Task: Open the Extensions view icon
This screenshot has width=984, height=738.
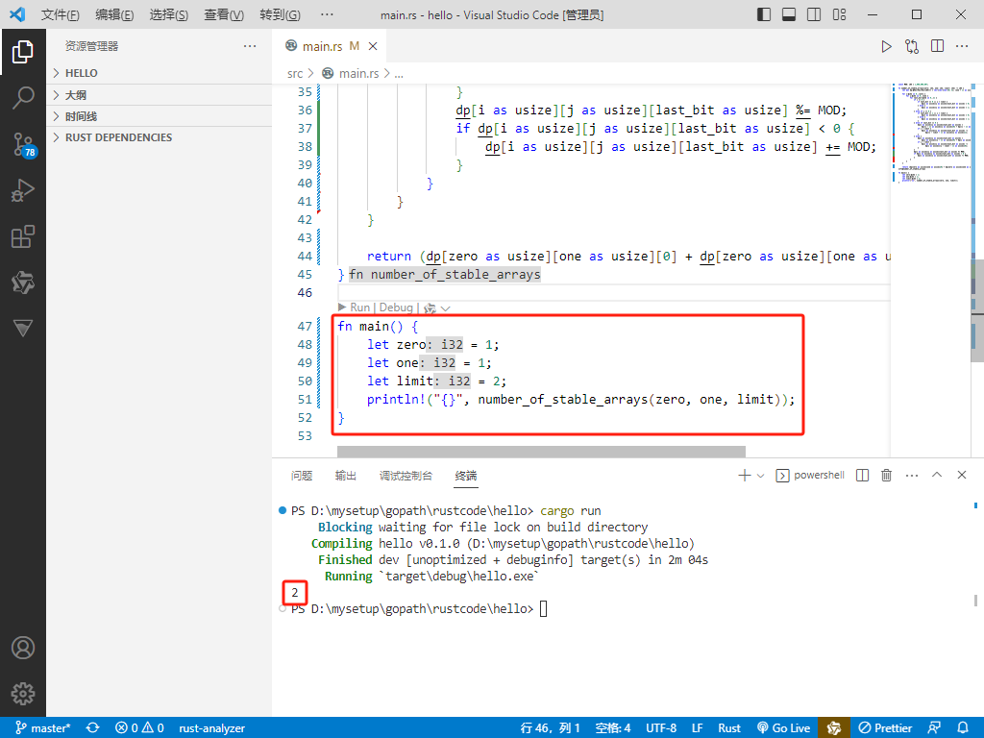Action: [x=23, y=236]
